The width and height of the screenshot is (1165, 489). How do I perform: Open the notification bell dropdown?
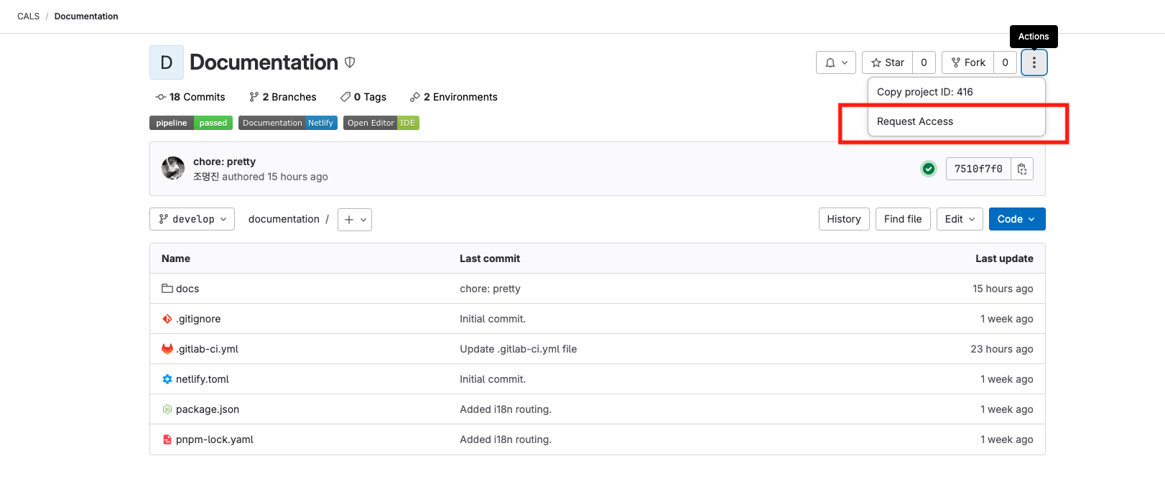click(x=835, y=62)
